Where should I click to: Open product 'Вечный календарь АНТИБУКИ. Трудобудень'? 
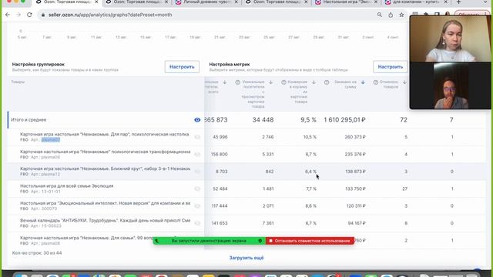coord(105,221)
